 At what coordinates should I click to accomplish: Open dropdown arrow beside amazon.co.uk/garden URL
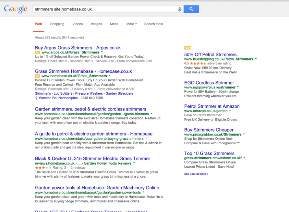(x=230, y=111)
